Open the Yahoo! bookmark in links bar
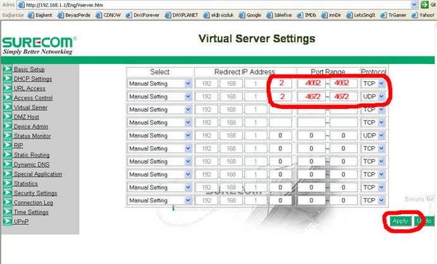This screenshot has height=264, width=437. [x=423, y=15]
